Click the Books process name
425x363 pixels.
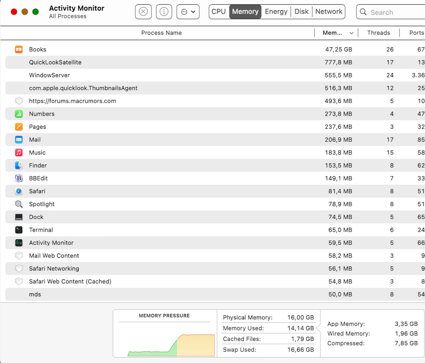[38, 49]
